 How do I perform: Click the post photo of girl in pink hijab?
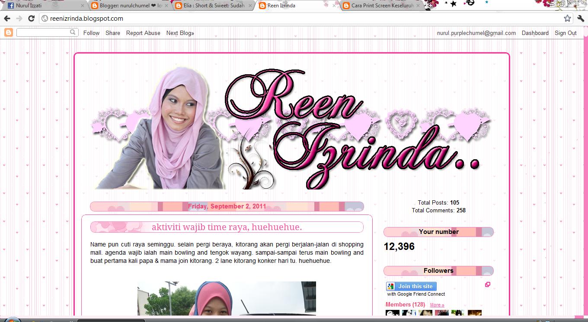[x=227, y=298]
